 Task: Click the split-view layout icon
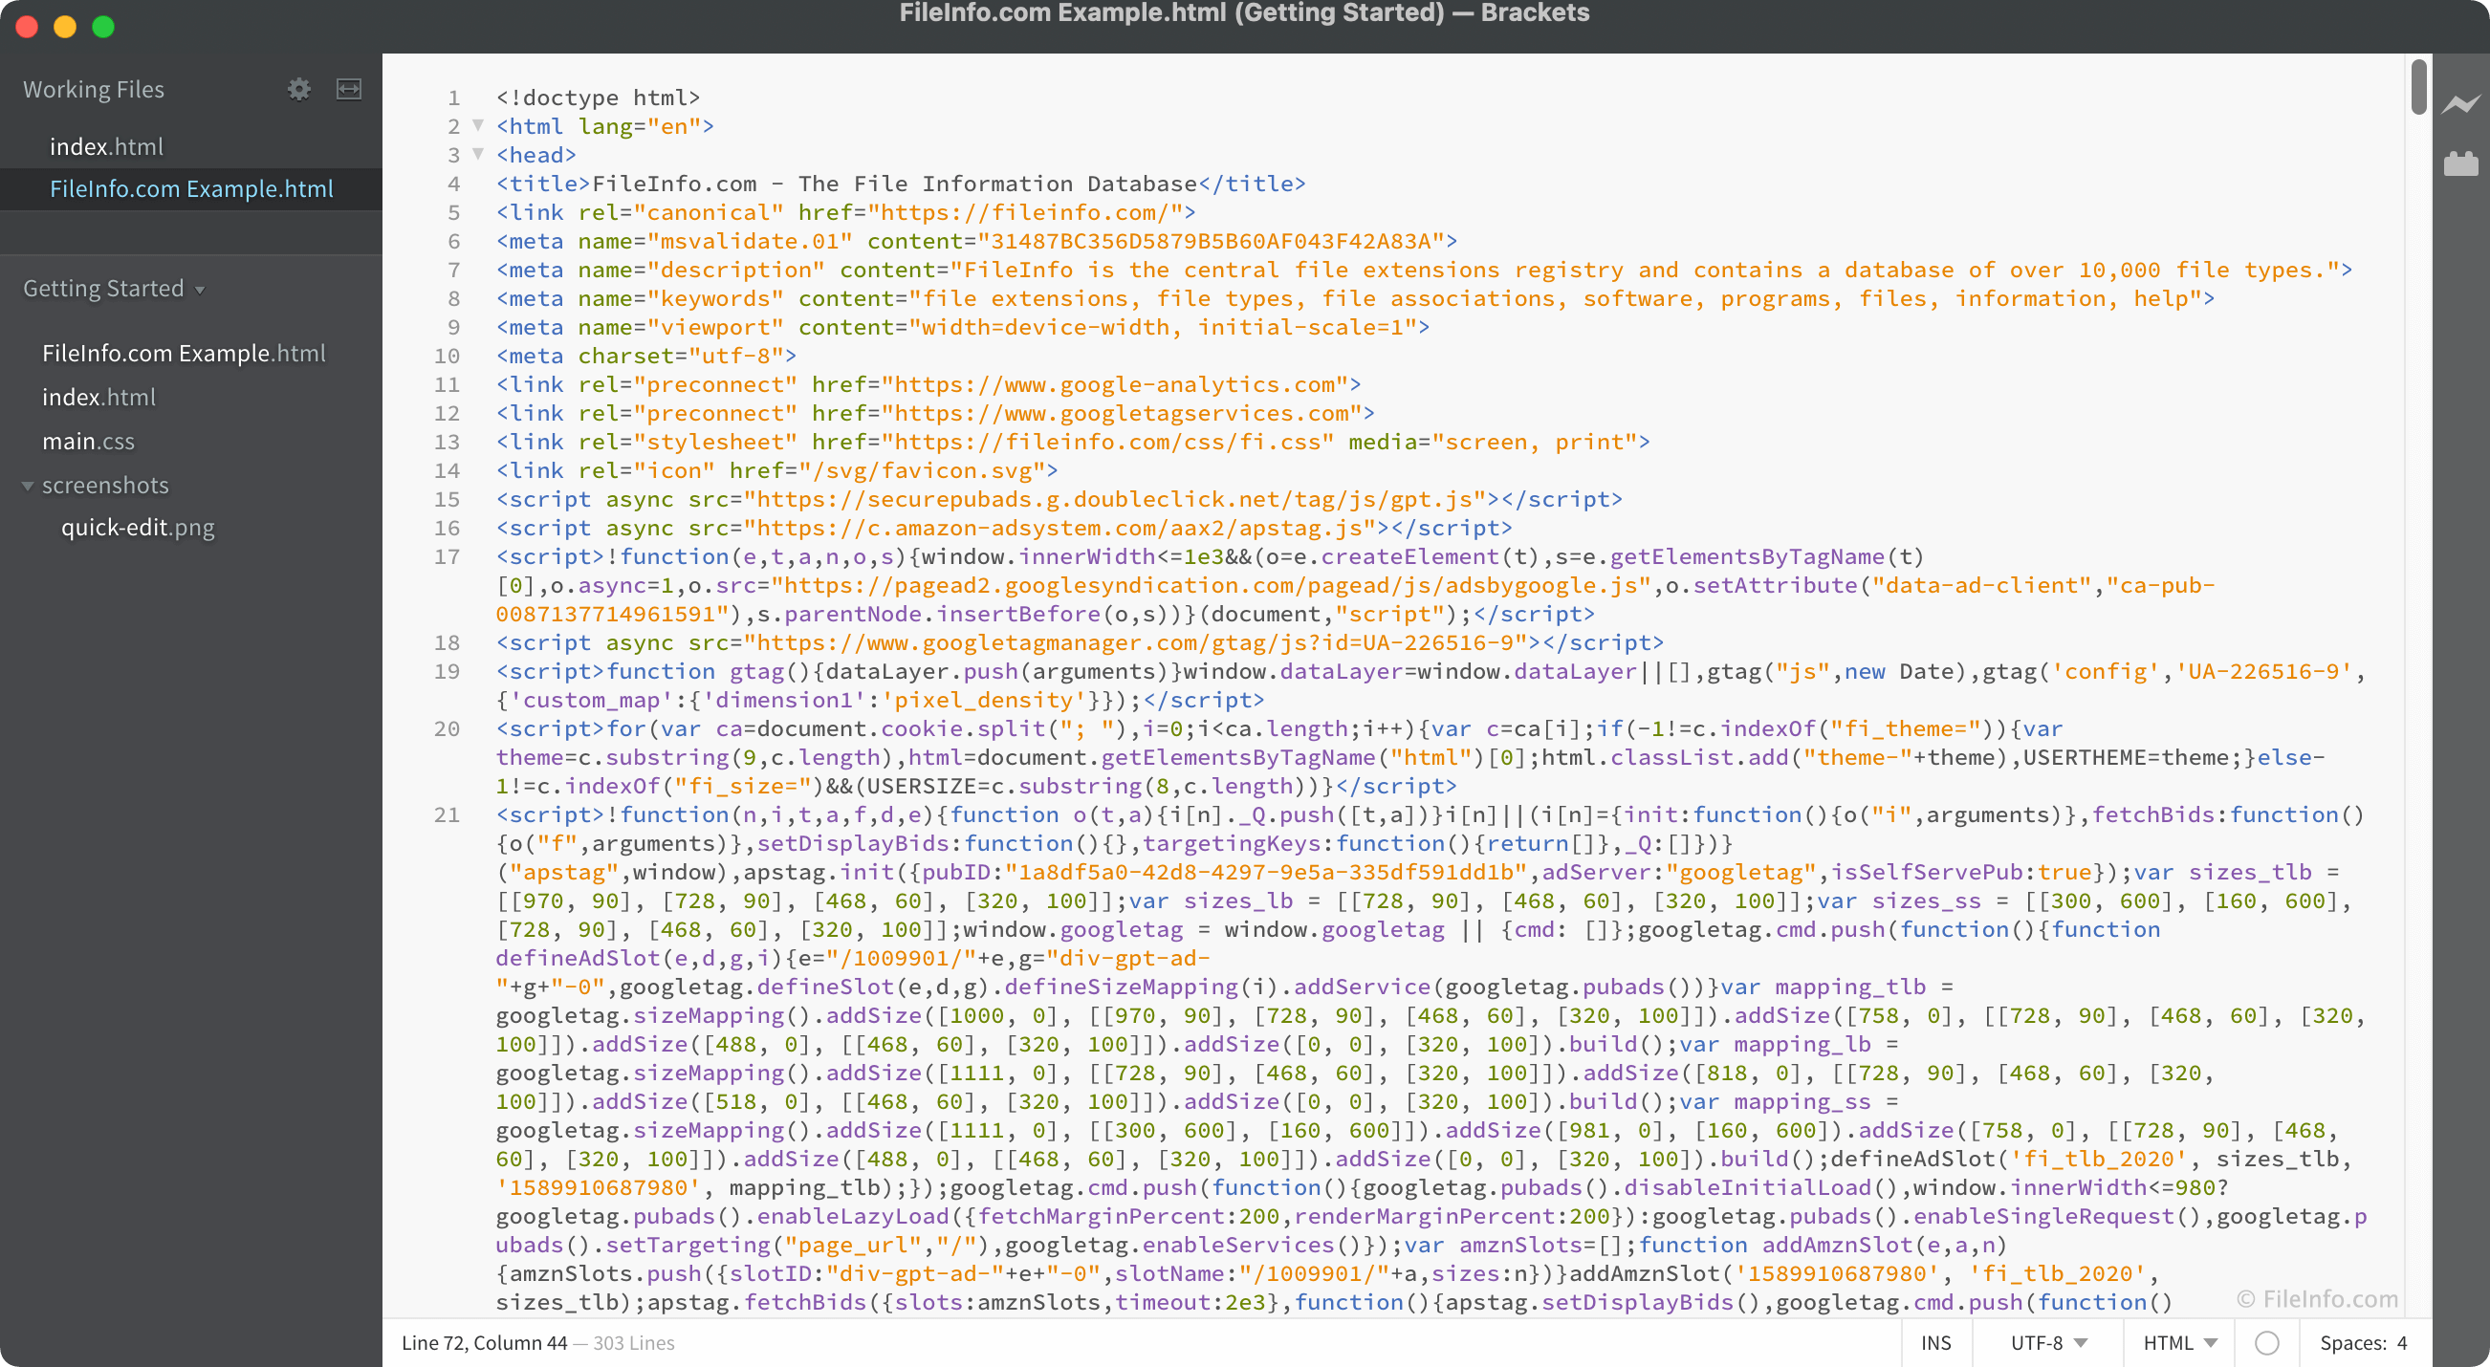coord(350,89)
